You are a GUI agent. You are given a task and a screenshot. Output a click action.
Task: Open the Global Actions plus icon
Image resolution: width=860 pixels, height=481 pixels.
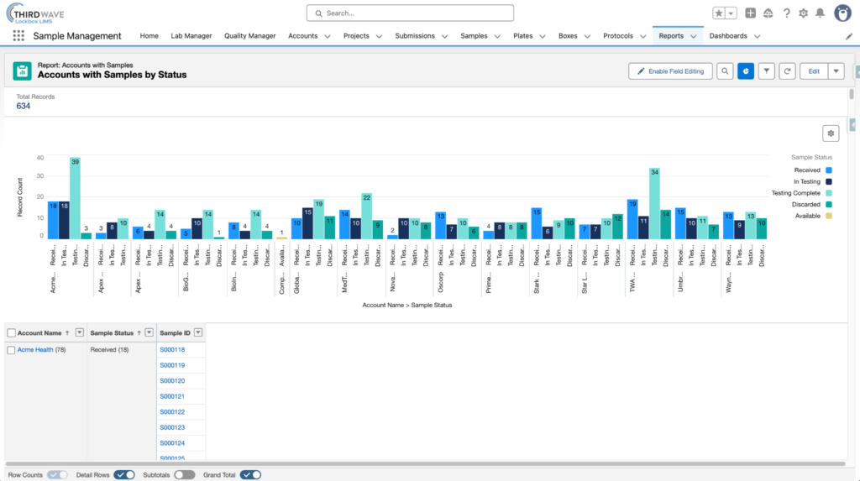point(750,13)
